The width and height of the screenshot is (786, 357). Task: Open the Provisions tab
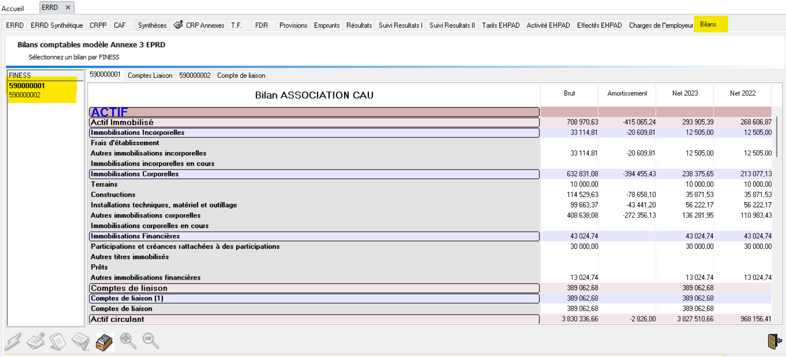[x=293, y=25]
